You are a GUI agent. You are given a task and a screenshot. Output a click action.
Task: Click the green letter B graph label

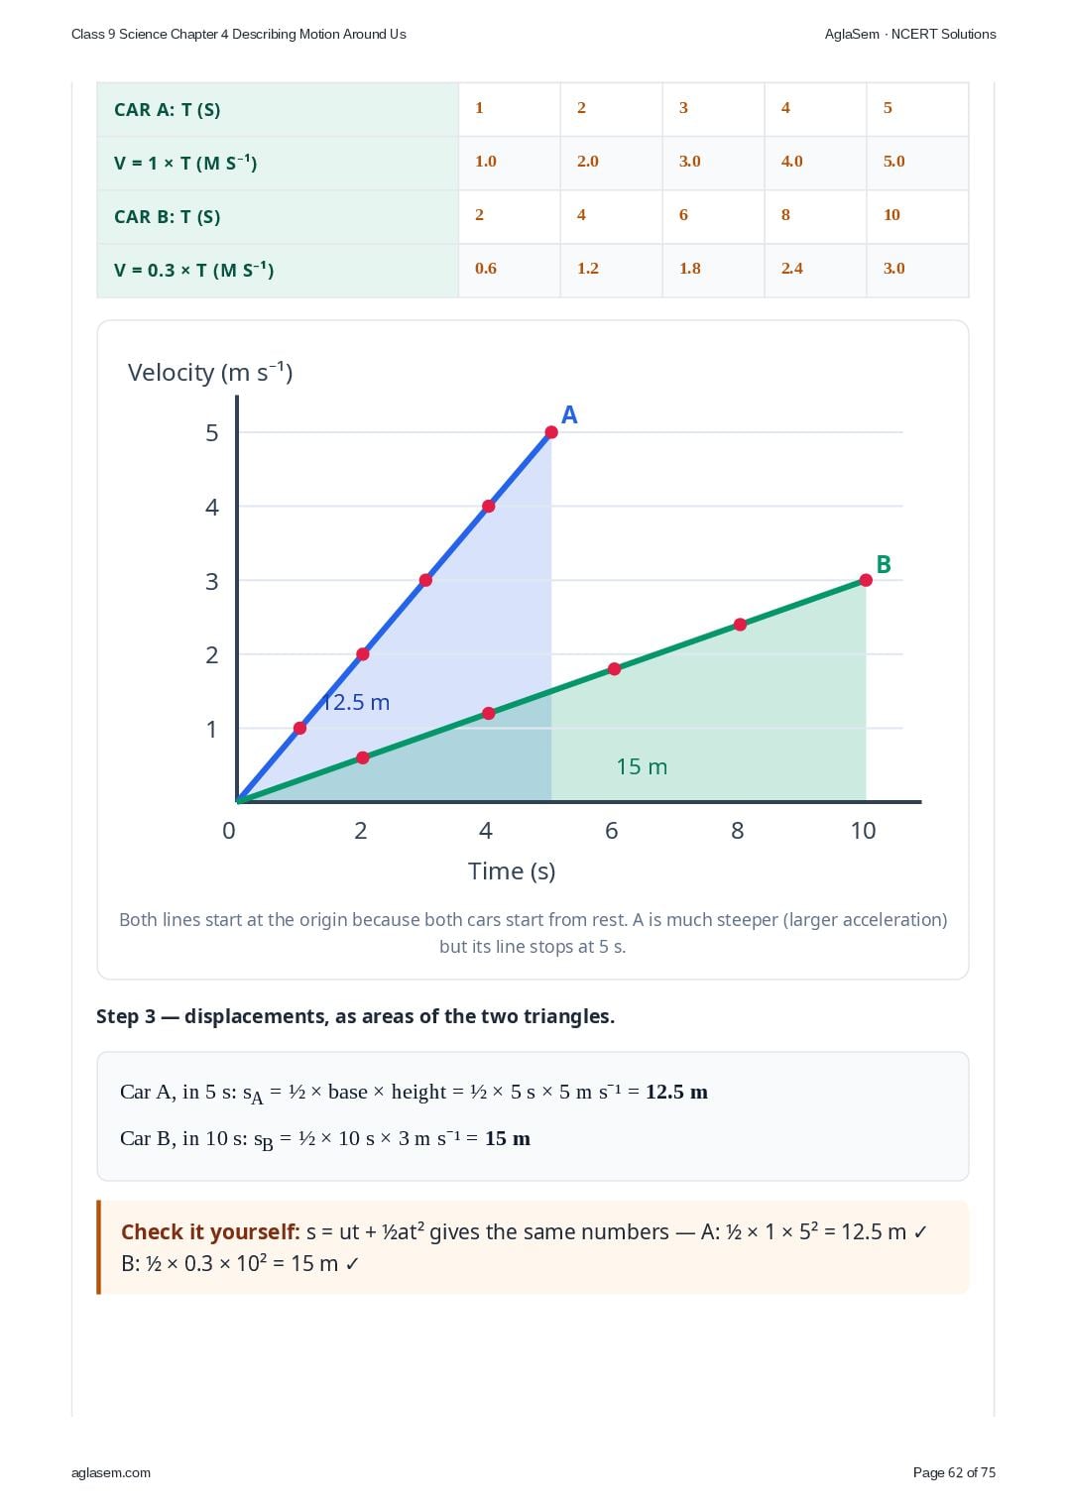pos(884,564)
